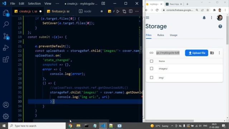Check the images/ folder checkbox
The image size is (229, 129).
(151, 68)
